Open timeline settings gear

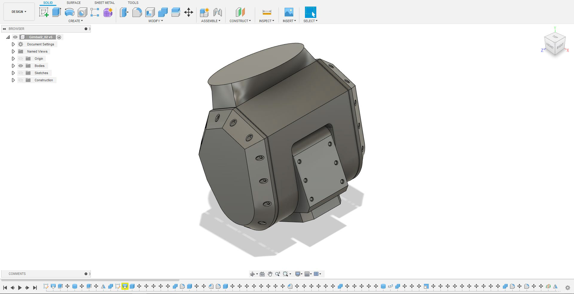[567, 288]
